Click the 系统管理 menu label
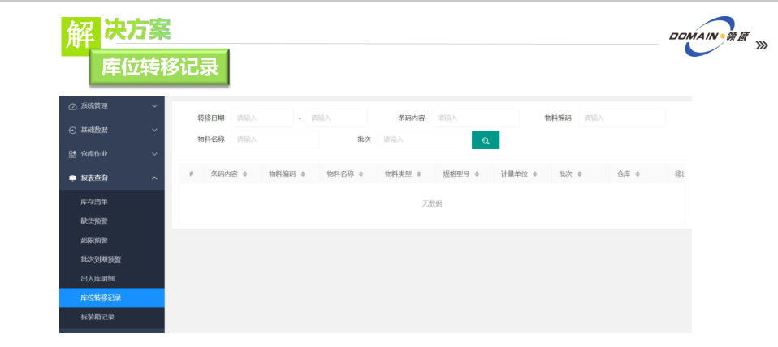This screenshot has height=347, width=778. tap(94, 106)
